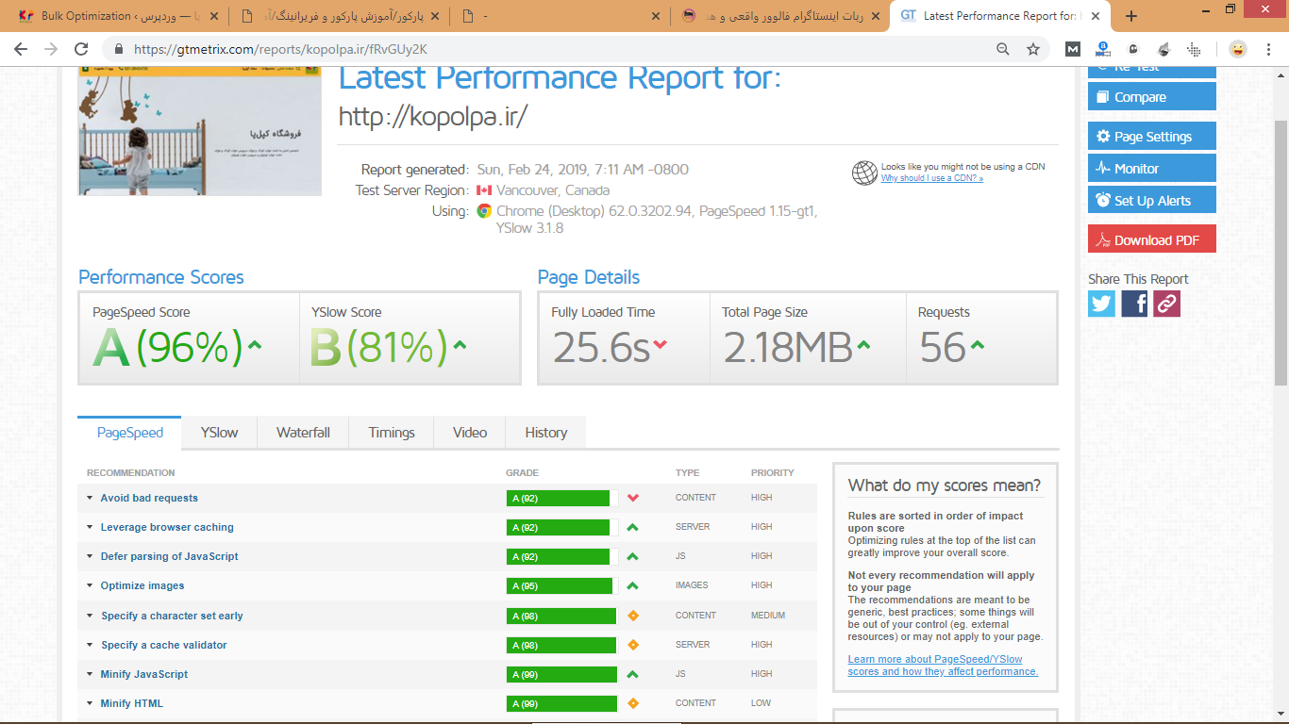Open Chrome three-dot menu
This screenshot has height=724, width=1289.
[1269, 49]
